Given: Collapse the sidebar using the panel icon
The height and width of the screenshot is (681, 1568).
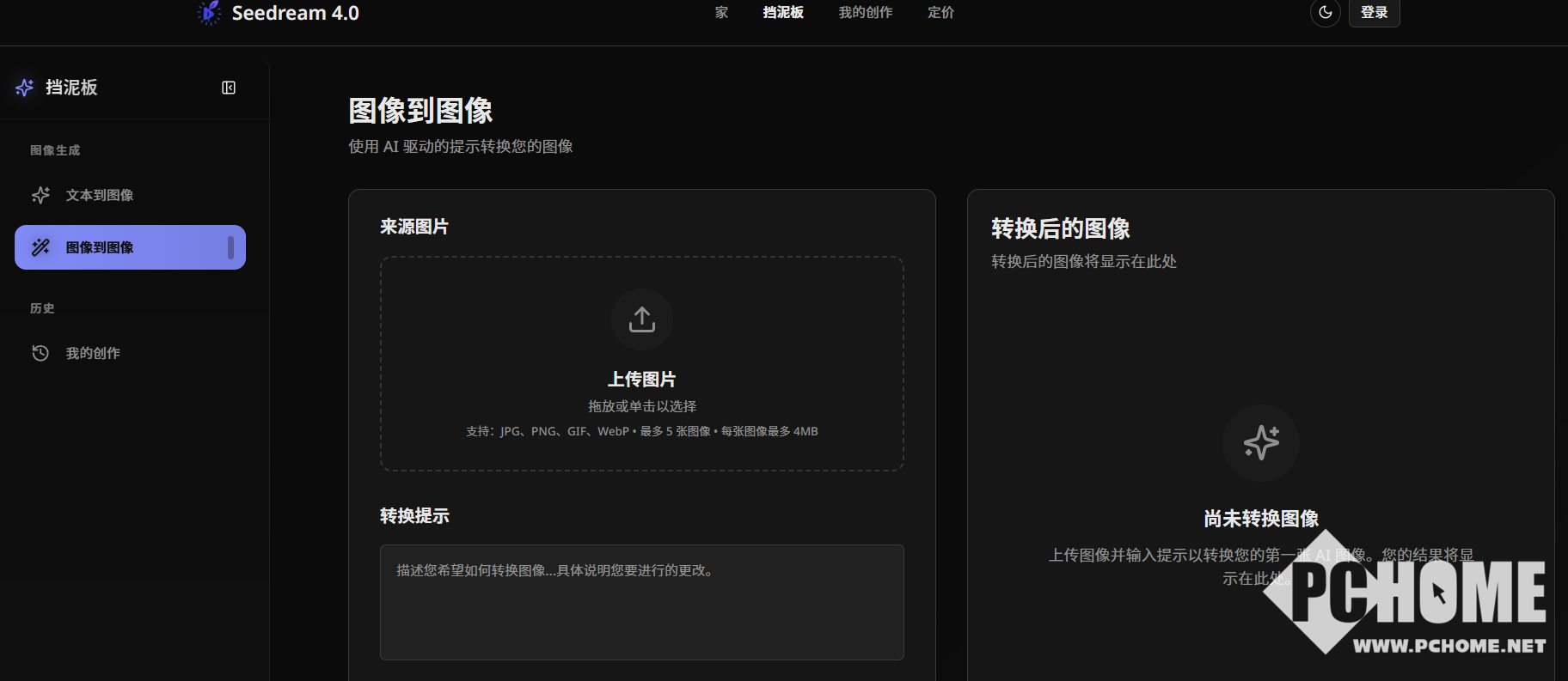Looking at the screenshot, I should point(229,88).
